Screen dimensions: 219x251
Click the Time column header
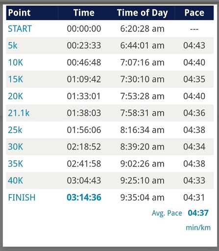84,13
